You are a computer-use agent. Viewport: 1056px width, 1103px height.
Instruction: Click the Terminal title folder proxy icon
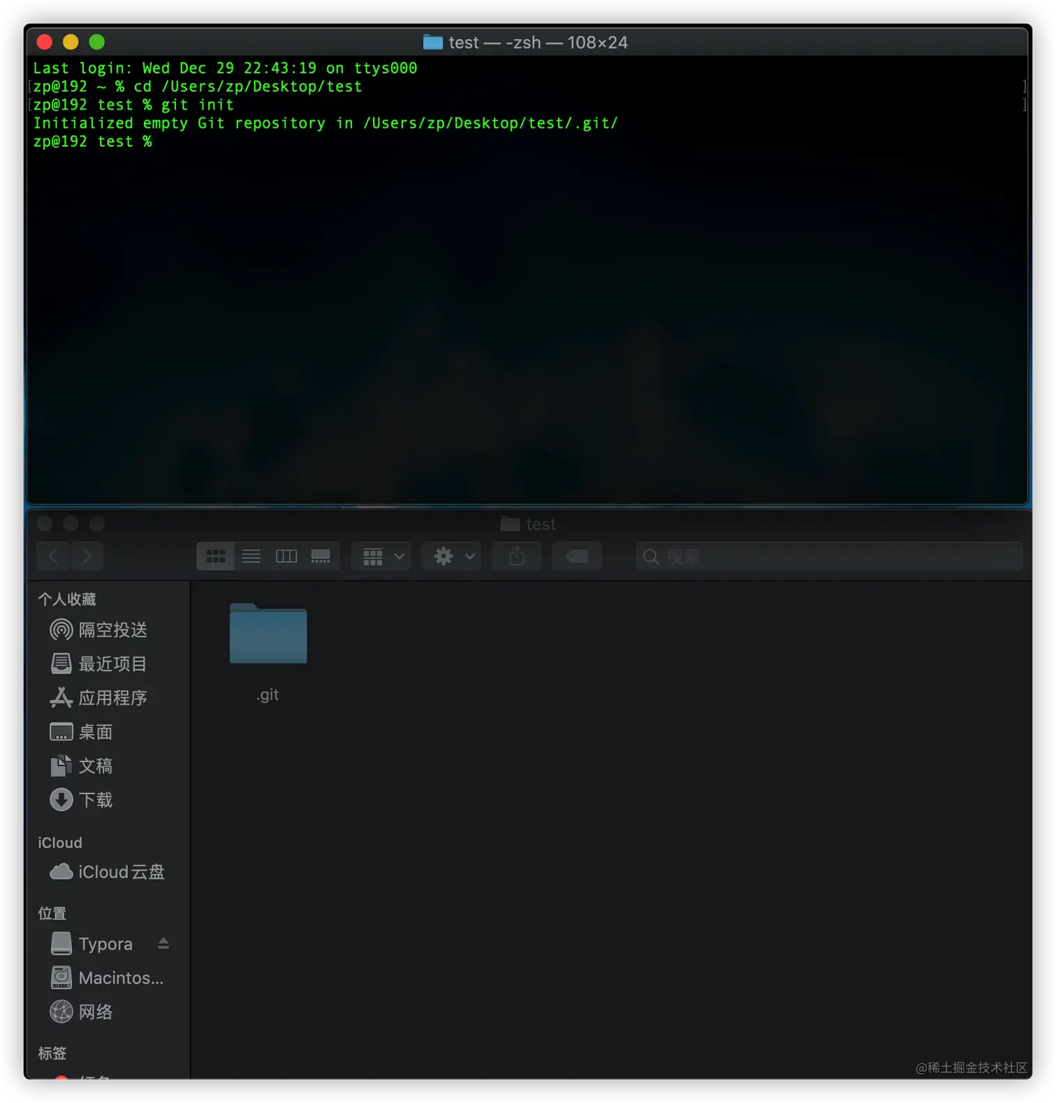[x=433, y=43]
